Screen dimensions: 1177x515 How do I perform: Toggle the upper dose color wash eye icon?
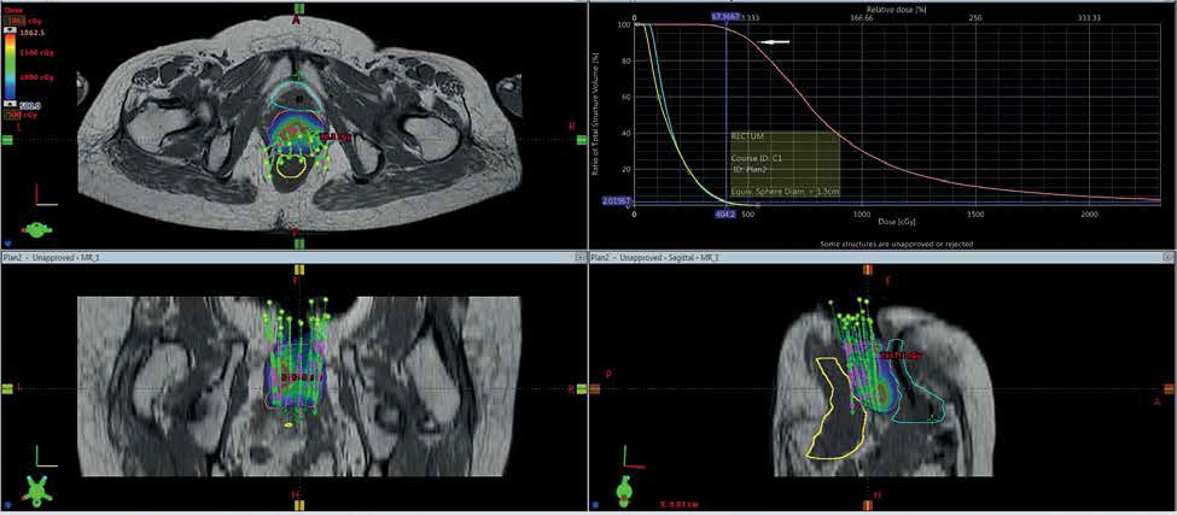click(x=10, y=30)
